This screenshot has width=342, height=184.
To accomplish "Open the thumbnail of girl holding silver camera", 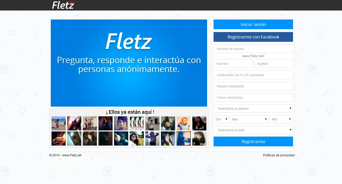I will pos(58,139).
